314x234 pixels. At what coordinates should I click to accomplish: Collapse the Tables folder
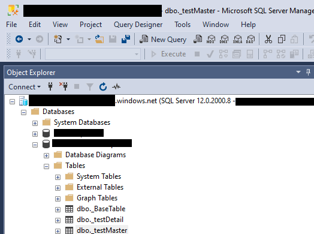tap(47, 166)
